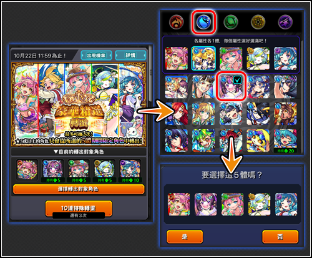Click the yellow rabbit-eared character icon
The image size is (312, 258).
coord(258,141)
